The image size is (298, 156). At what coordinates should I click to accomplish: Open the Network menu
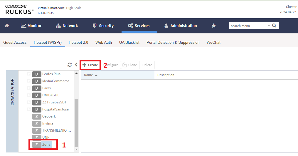point(67,26)
